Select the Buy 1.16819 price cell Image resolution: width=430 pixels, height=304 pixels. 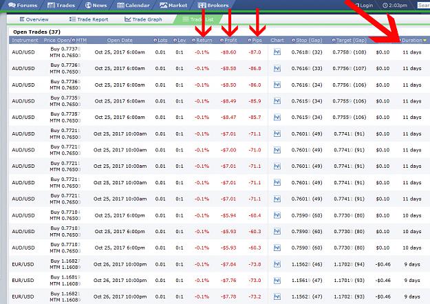pyautogui.click(x=65, y=277)
